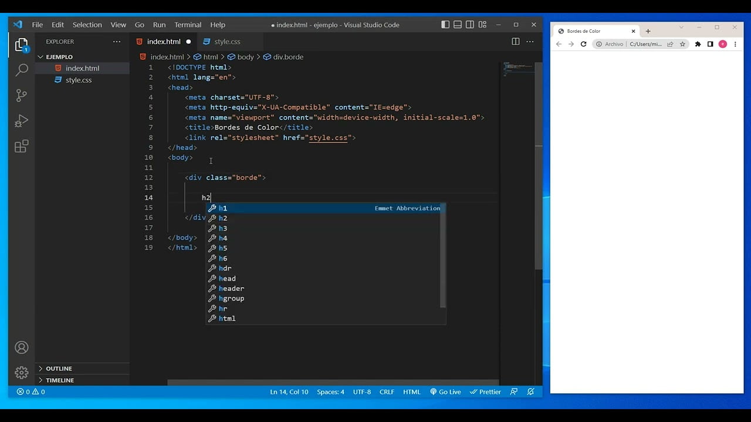Image resolution: width=751 pixels, height=422 pixels.
Task: Open the Extensions view
Action: click(x=22, y=147)
